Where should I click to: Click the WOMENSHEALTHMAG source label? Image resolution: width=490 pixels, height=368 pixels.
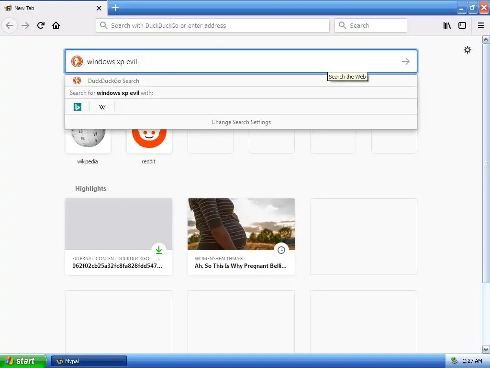pyautogui.click(x=218, y=258)
